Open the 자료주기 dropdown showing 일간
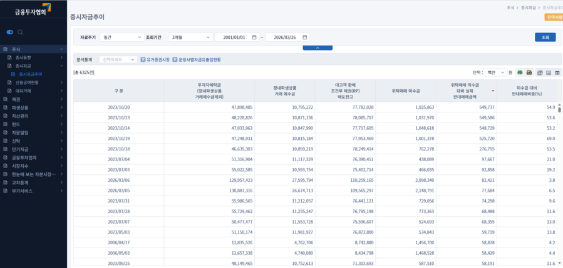This screenshot has height=268, width=563. pyautogui.click(x=121, y=37)
